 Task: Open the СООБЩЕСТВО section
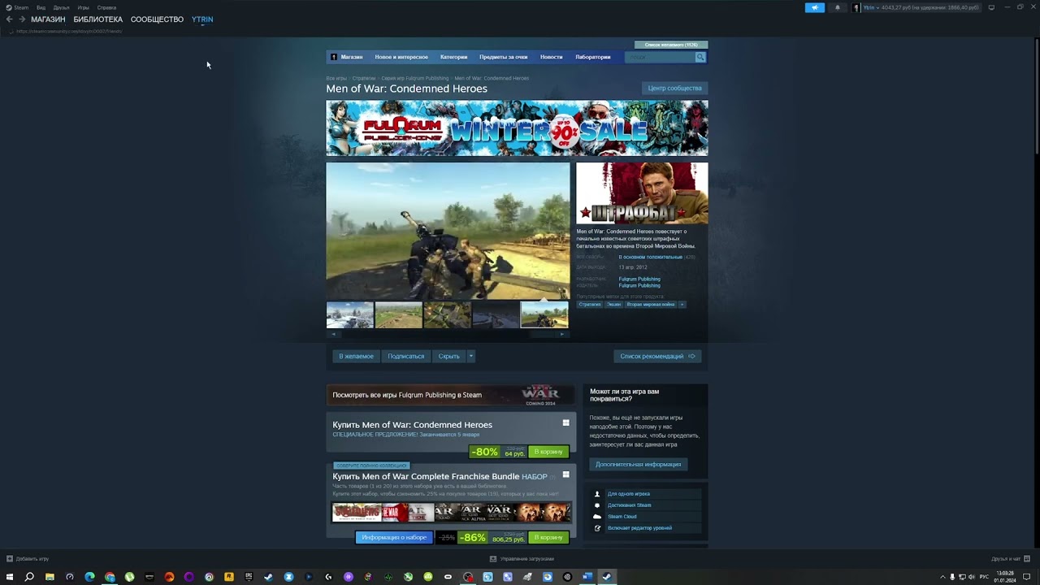tap(157, 19)
